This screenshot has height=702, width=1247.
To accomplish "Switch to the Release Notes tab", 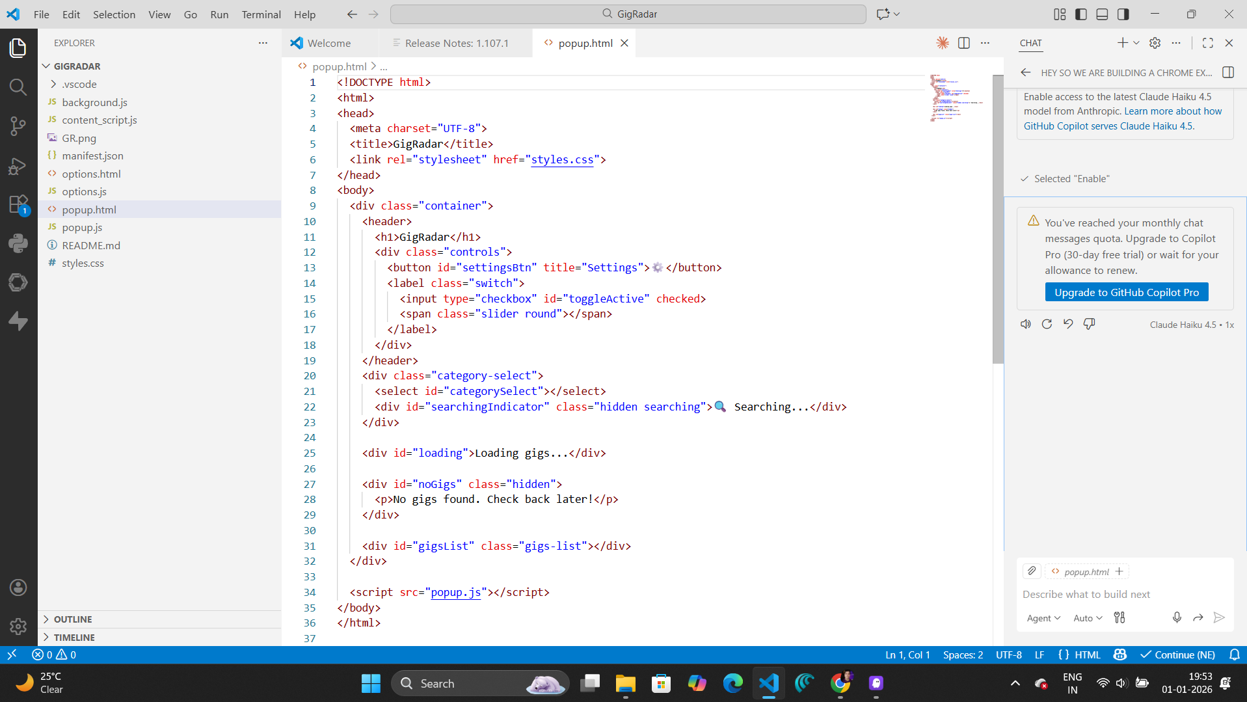I will click(x=456, y=43).
